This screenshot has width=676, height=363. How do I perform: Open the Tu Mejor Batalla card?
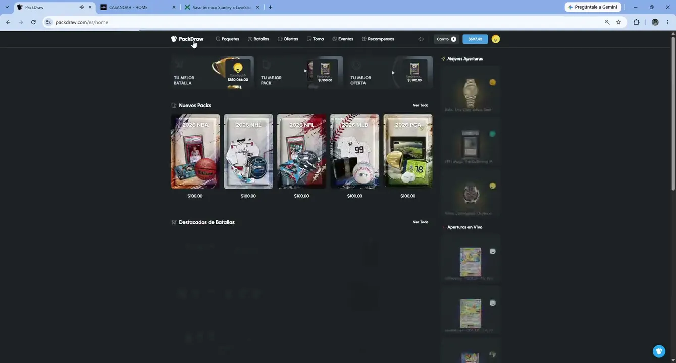tap(212, 73)
